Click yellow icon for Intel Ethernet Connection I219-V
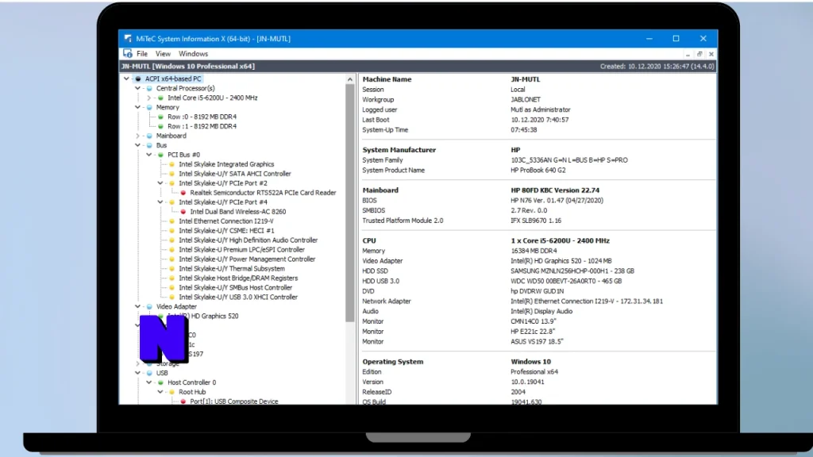The height and width of the screenshot is (457, 813). (172, 221)
